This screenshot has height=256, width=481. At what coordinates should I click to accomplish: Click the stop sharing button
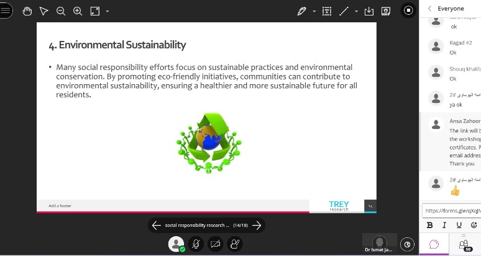pos(408,10)
